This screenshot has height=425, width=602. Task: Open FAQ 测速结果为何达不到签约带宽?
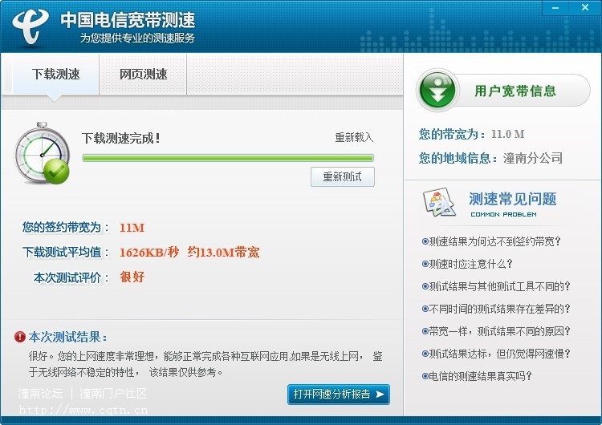pos(491,241)
